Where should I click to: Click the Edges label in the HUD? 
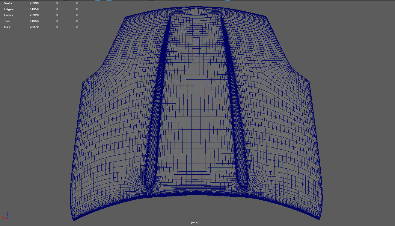pyautogui.click(x=9, y=9)
